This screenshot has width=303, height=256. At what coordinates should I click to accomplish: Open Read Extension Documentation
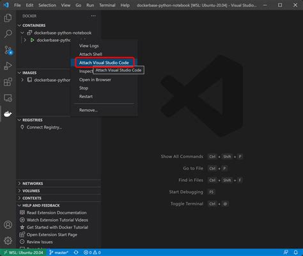click(57, 212)
